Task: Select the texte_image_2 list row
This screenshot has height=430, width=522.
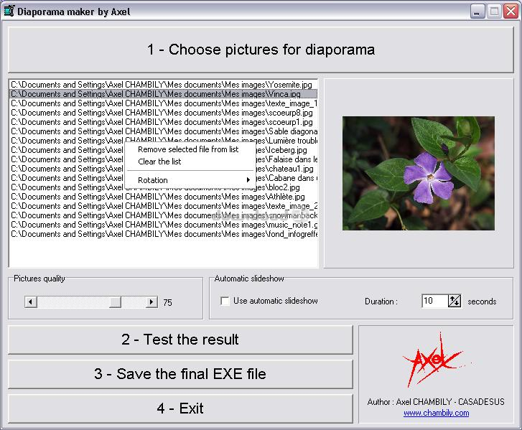Action: pos(163,206)
